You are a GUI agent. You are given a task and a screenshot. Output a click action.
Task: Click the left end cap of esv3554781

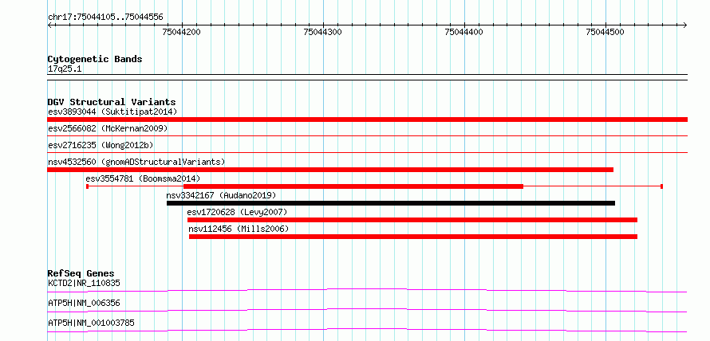[x=87, y=186]
